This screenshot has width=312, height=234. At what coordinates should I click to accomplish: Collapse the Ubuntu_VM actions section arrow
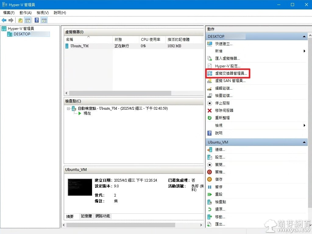[304, 142]
